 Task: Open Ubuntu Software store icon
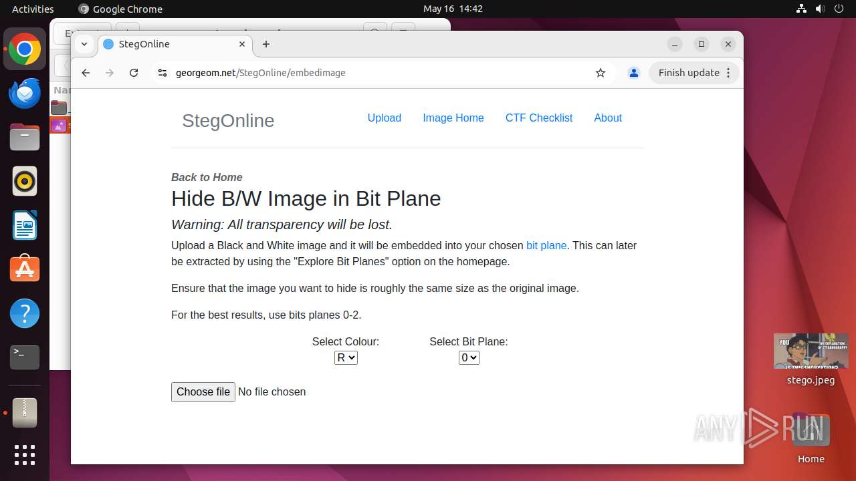point(25,269)
